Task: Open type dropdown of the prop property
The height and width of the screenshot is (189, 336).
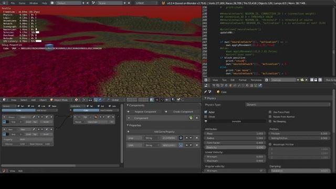Action: pyautogui.click(x=151, y=138)
